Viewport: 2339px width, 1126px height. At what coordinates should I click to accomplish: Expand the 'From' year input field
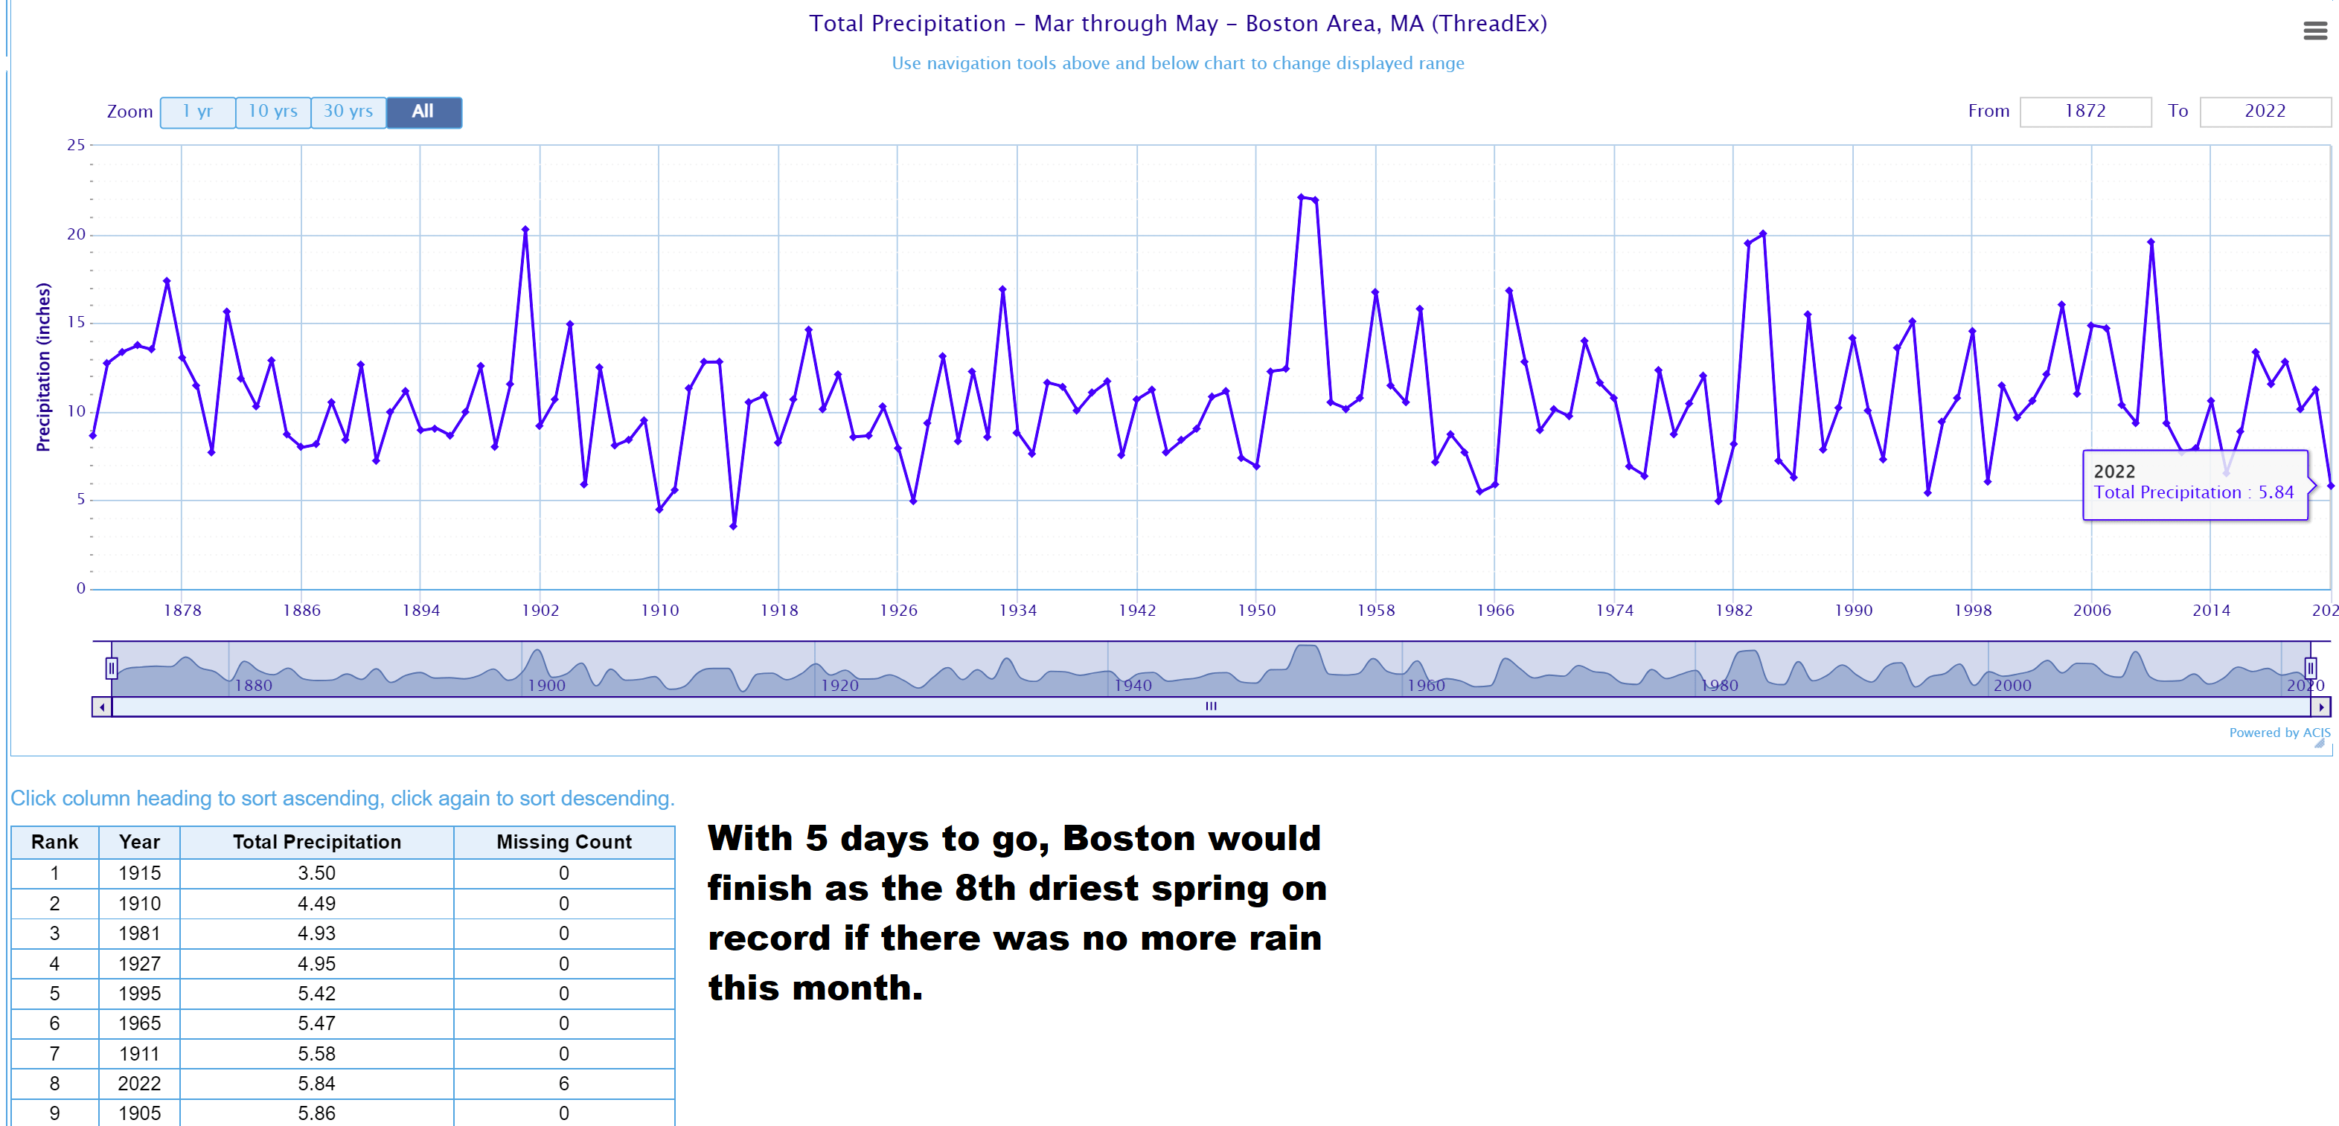(2085, 110)
